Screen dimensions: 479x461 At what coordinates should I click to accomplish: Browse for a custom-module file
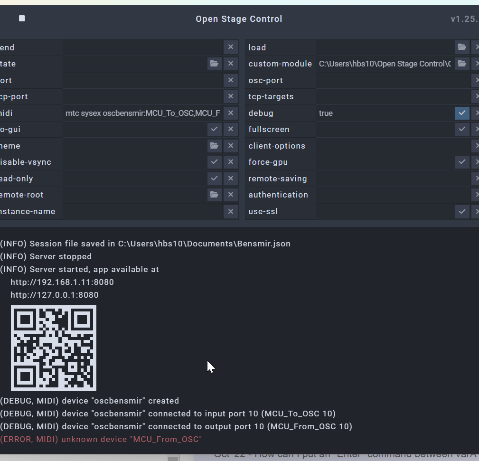pyautogui.click(x=462, y=64)
